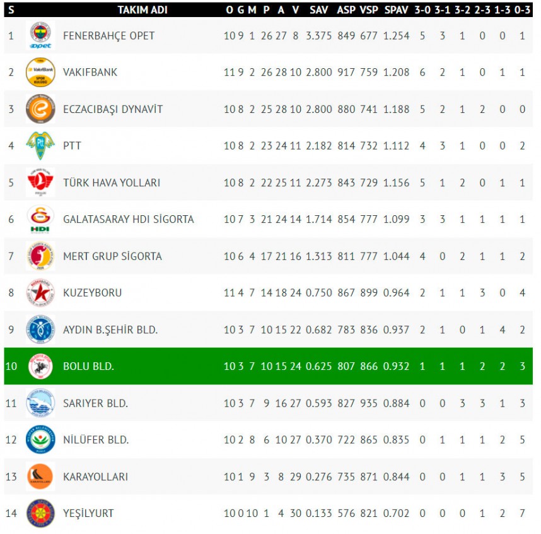Image resolution: width=541 pixels, height=534 pixels.
Task: Select the highlighted BOLU BLD. row name
Action: [88, 366]
